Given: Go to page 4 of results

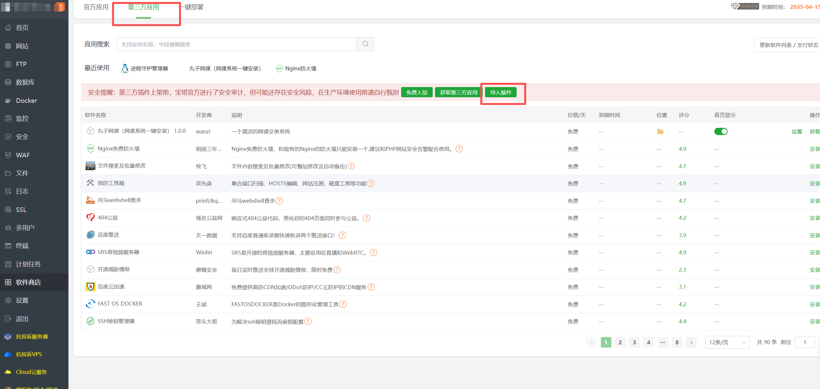Looking at the screenshot, I should tap(649, 342).
